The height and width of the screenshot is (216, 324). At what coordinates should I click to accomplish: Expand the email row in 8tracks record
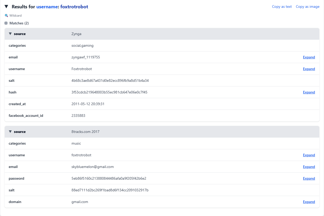pyautogui.click(x=309, y=167)
